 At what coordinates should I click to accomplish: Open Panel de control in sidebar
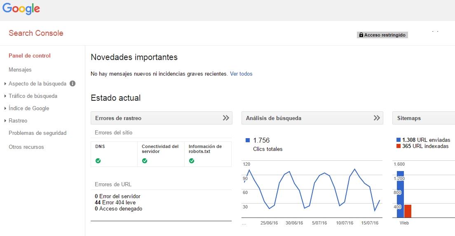[x=30, y=56]
